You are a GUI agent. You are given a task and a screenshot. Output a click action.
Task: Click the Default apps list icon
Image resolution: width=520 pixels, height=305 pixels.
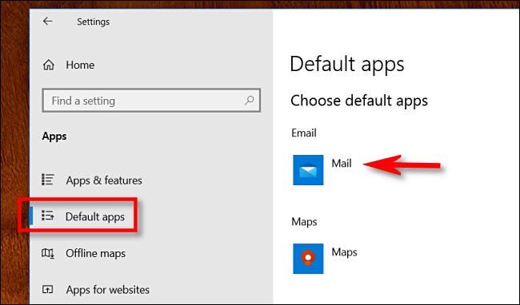(48, 216)
